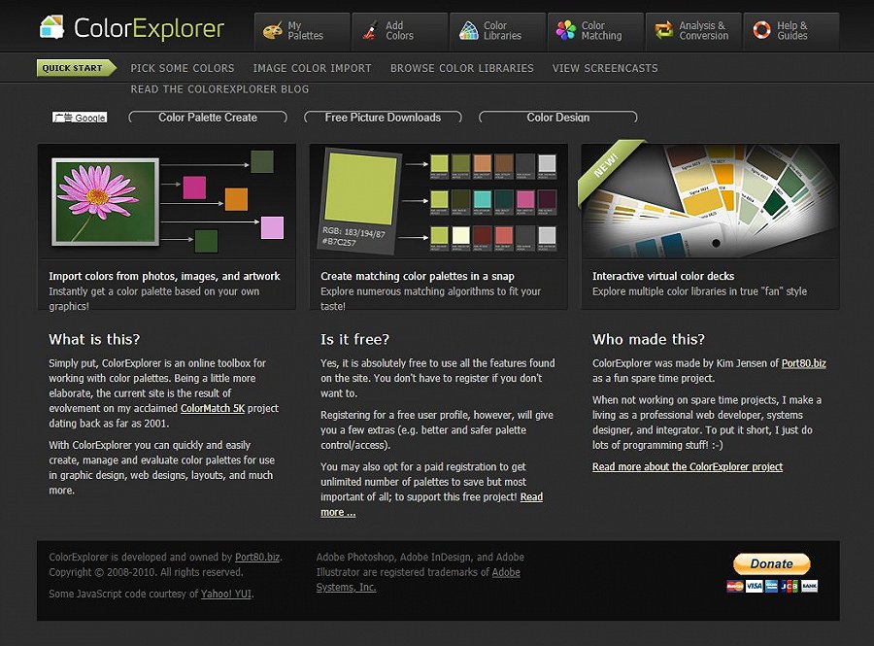Image resolution: width=874 pixels, height=646 pixels.
Task: Click the lifebuoy icon for Help & Guides
Action: click(761, 30)
